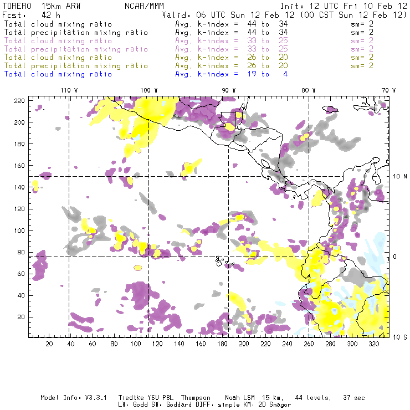Click olive precipitation row 'Avg. k-index = 26 to 20'
Viewport: 410px width, 410px height.
coord(232,65)
